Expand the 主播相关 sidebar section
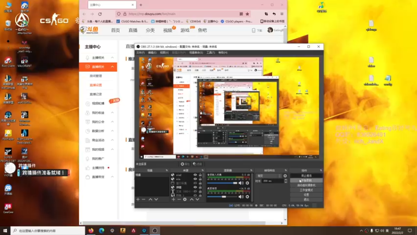 [x=112, y=57]
